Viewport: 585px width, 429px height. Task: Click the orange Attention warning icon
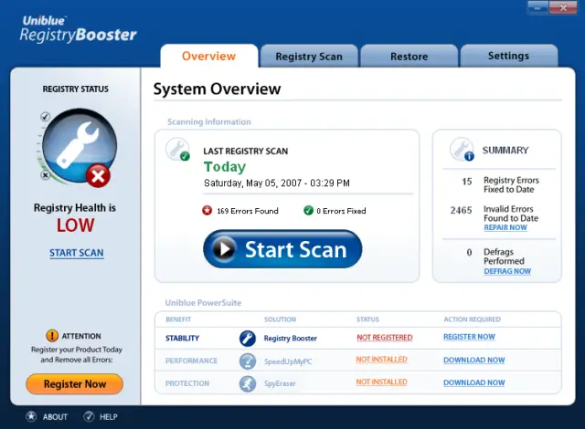click(52, 336)
